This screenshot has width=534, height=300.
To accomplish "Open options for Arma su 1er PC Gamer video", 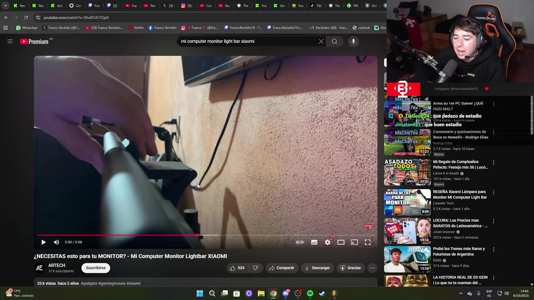I will pos(494,104).
